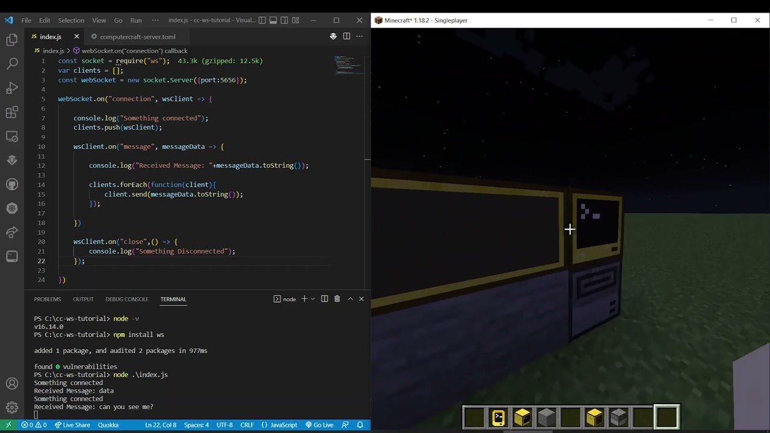The width and height of the screenshot is (770, 433).
Task: Click the VS Code logo in title bar
Action: click(8, 20)
